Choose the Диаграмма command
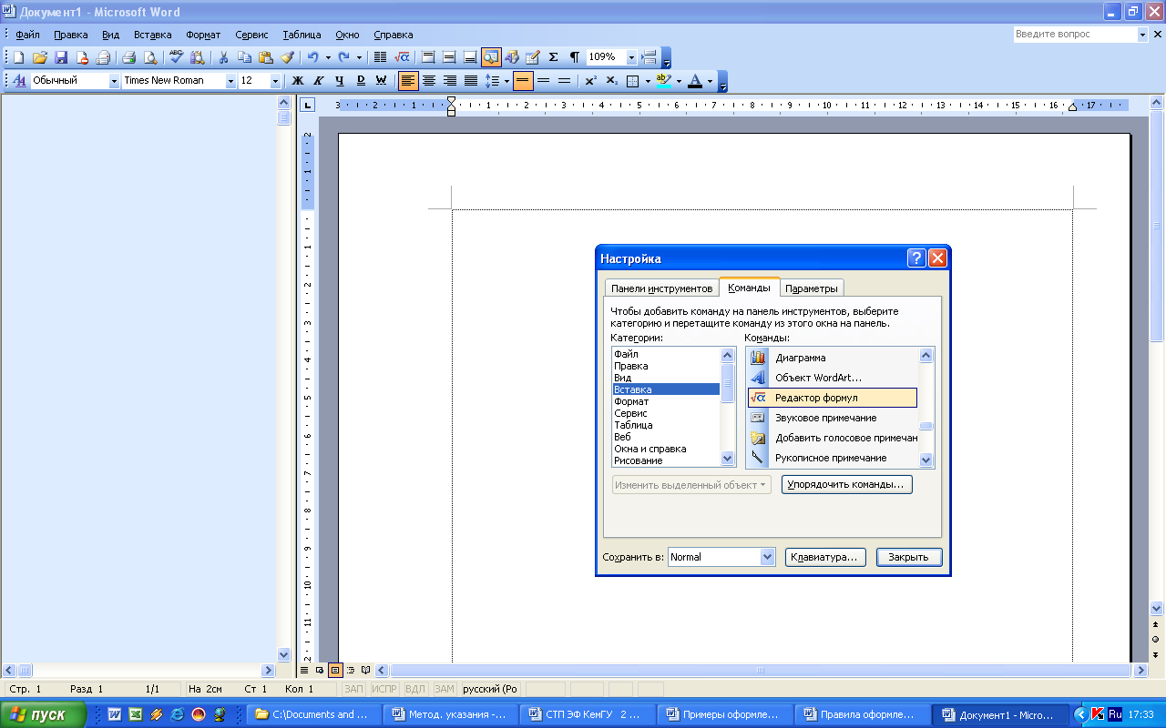This screenshot has height=728, width=1166. [832, 358]
